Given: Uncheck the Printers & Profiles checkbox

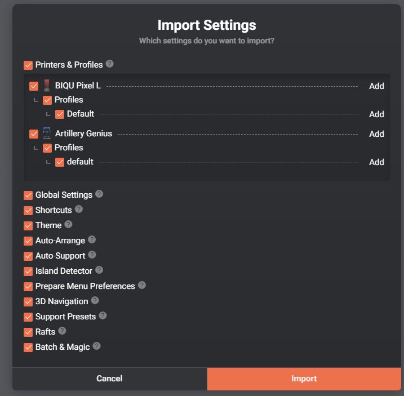Looking at the screenshot, I should coord(28,65).
